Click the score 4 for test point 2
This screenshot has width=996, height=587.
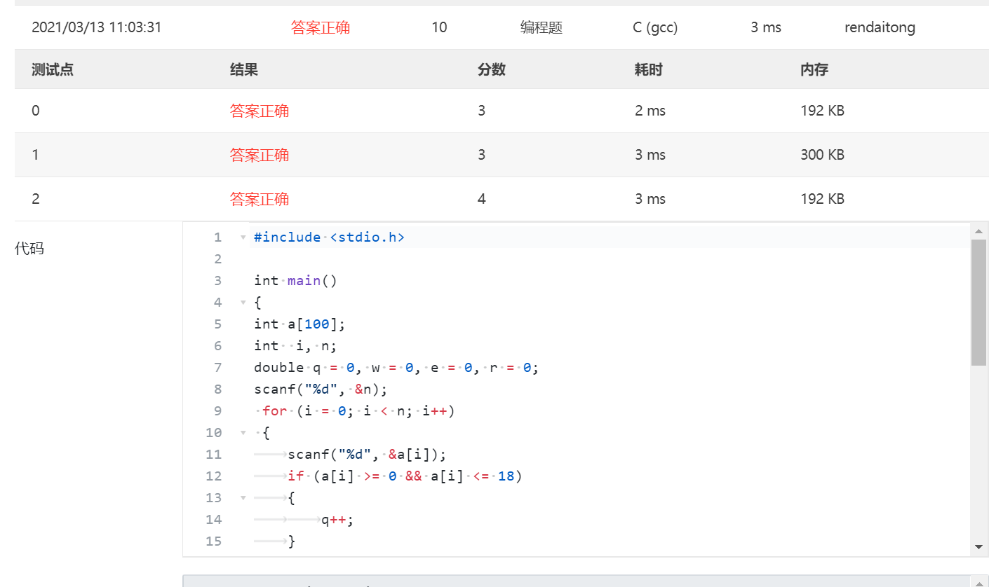pyautogui.click(x=481, y=199)
